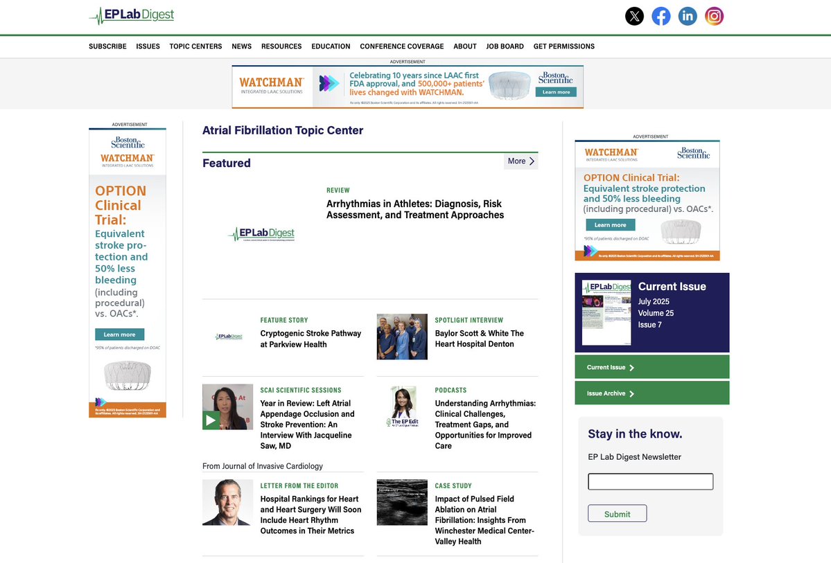
Task: Open the NEWS menu item
Action: (x=242, y=46)
